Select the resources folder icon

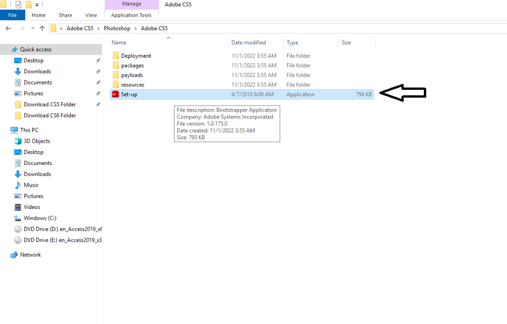click(x=116, y=85)
